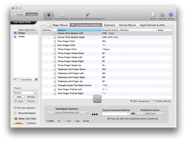Click help icon for TipSwipe Left Finger Right
The image size is (187, 142).
coord(55,78)
